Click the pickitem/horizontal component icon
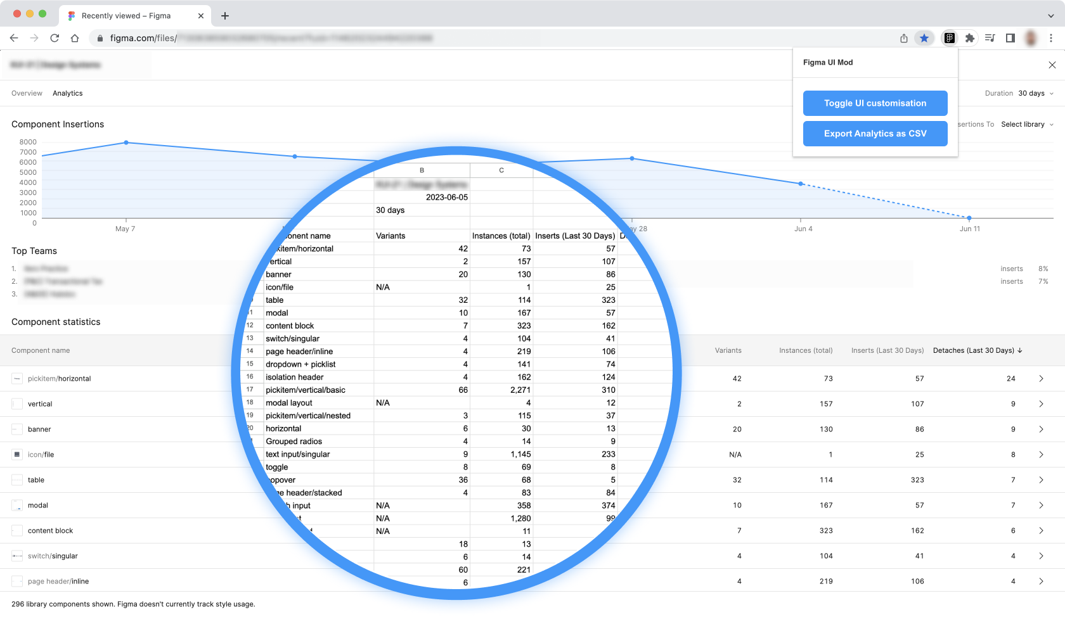The image size is (1065, 617). pos(17,379)
